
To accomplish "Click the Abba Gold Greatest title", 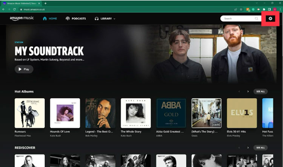I will click(x=170, y=132).
